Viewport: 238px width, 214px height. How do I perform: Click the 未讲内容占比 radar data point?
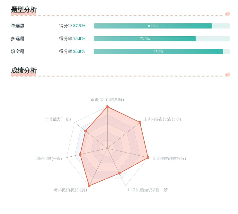[140, 122]
